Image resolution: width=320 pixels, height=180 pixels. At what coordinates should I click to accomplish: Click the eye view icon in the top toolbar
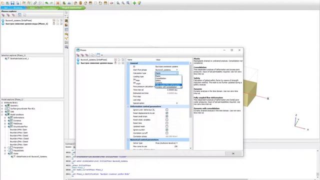(x=111, y=3)
